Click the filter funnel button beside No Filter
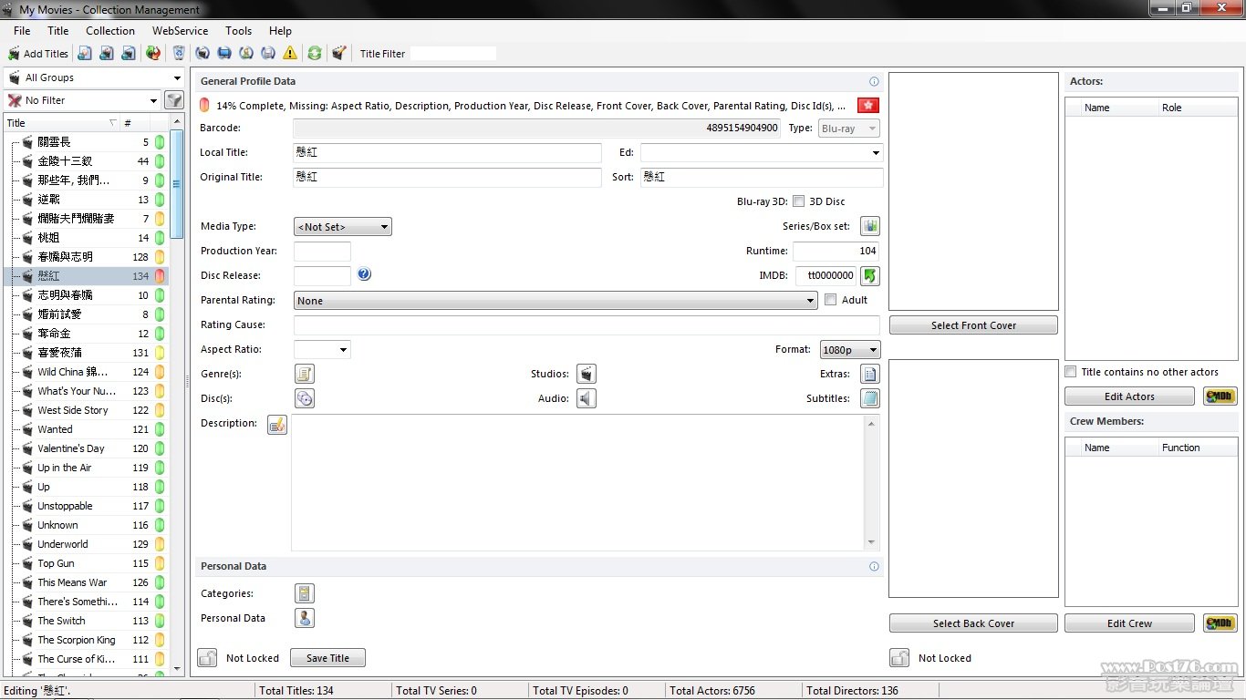Viewport: 1246px width, 700px height. [173, 100]
